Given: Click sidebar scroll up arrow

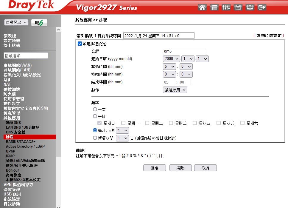Looking at the screenshot, I should click(x=58, y=30).
